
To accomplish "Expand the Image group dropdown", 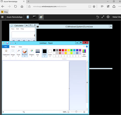I will pyautogui.click(x=13, y=53).
